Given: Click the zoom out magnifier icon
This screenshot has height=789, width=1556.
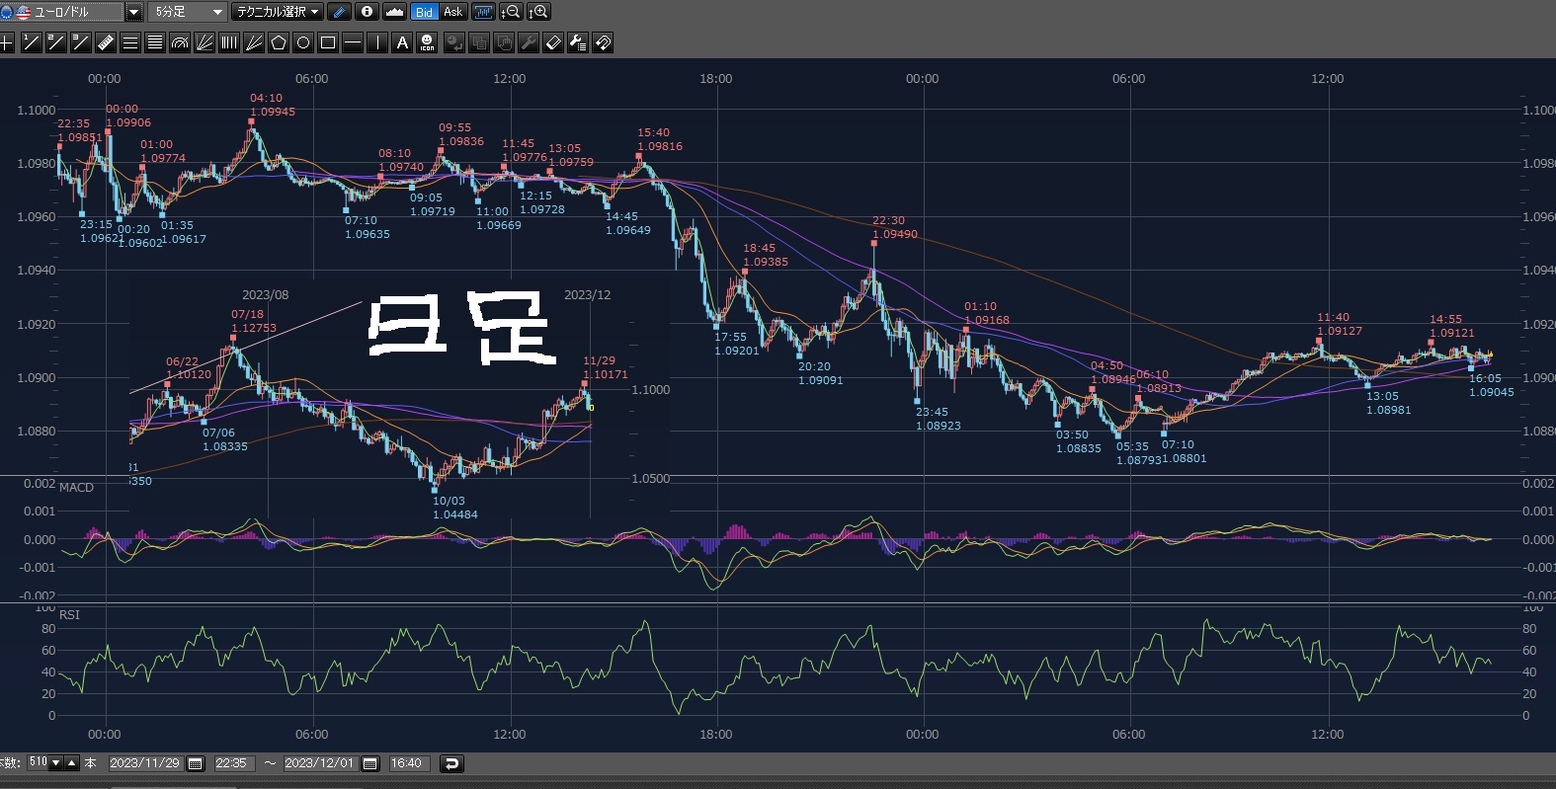Looking at the screenshot, I should [x=511, y=12].
